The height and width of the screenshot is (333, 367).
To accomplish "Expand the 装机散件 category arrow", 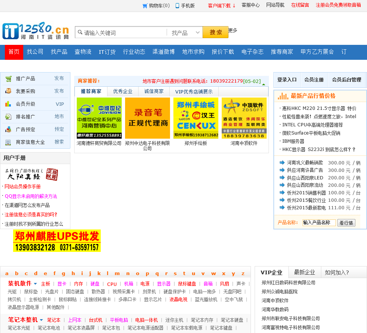I will (35, 284).
